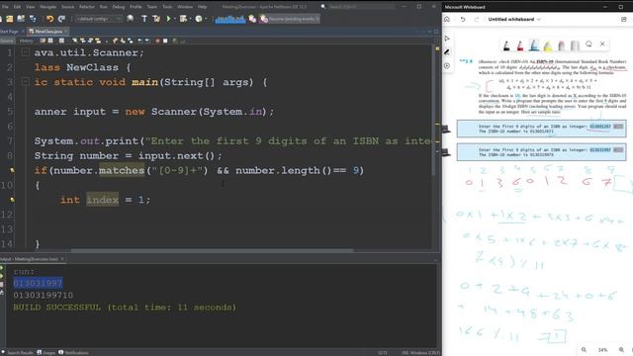
Task: Close the Output Meeting3Exercises tab
Action: point(62,259)
